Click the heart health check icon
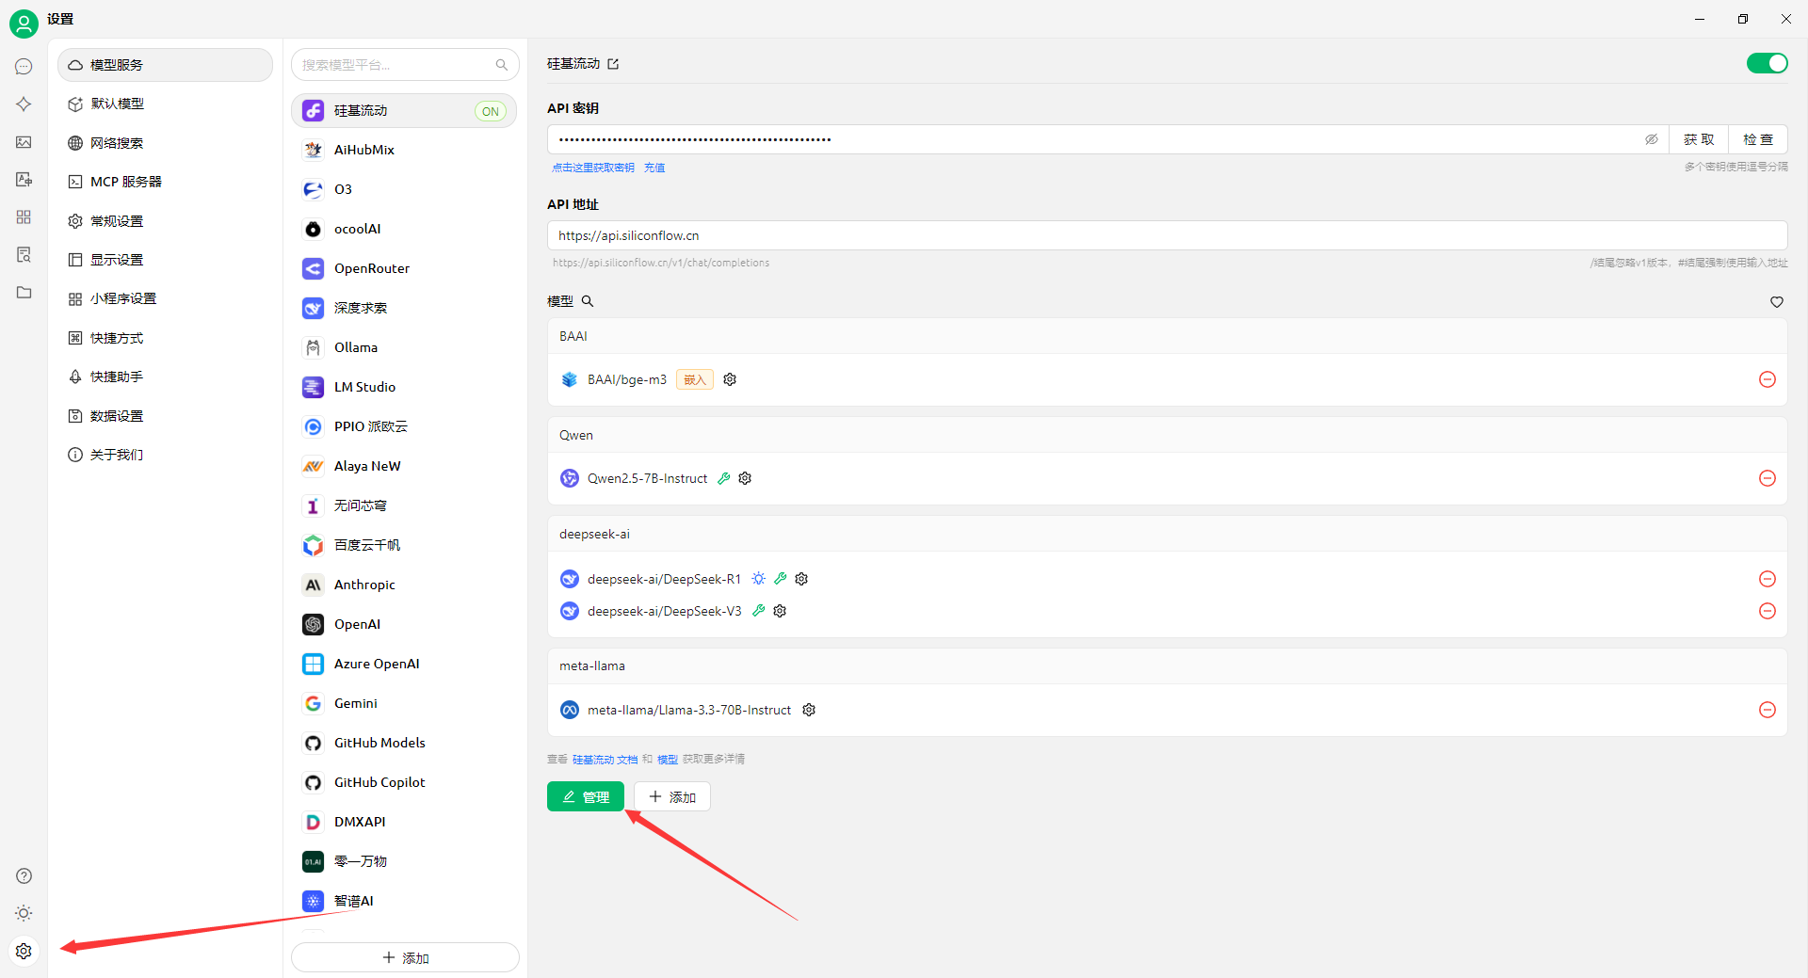The height and width of the screenshot is (978, 1808). 1776,302
